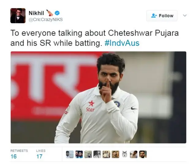Click the blue verified badge icon
This screenshot has width=196, height=165.
point(57,13)
